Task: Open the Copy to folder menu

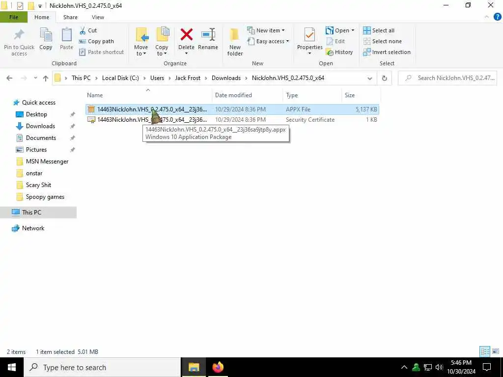Action: pyautogui.click(x=162, y=42)
